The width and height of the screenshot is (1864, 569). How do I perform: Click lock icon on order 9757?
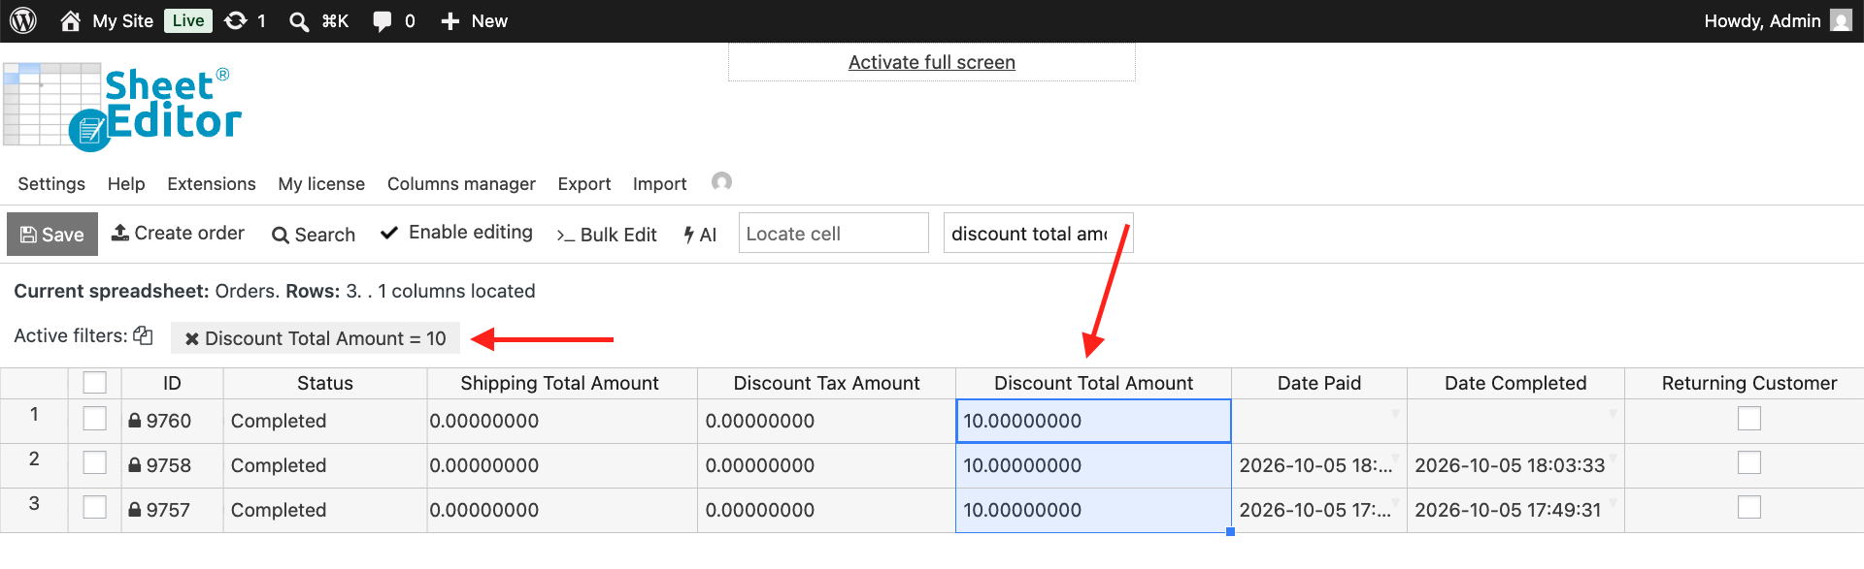[x=135, y=510]
